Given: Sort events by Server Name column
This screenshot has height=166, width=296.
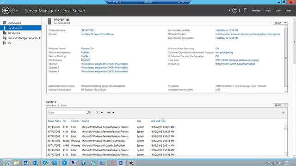Looking at the screenshot, I should pyautogui.click(x=54, y=121).
